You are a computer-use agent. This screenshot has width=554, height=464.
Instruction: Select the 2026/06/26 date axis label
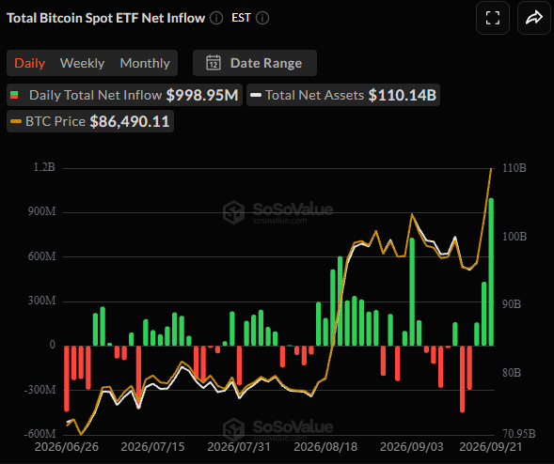click(67, 447)
